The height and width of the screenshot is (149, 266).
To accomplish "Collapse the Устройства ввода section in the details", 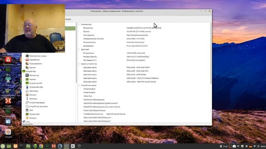I will point(79,85).
